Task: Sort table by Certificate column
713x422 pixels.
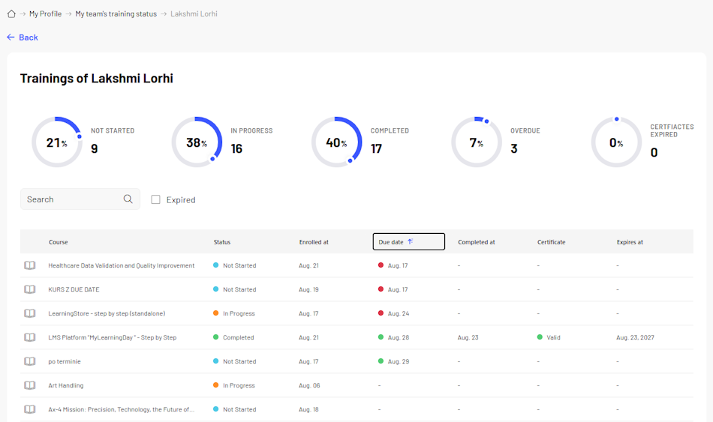Action: (551, 242)
